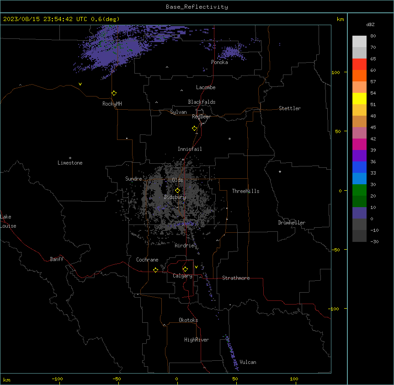Click the light blue swatch between 33 and 30
This screenshot has width=394, height=385.
[359, 178]
